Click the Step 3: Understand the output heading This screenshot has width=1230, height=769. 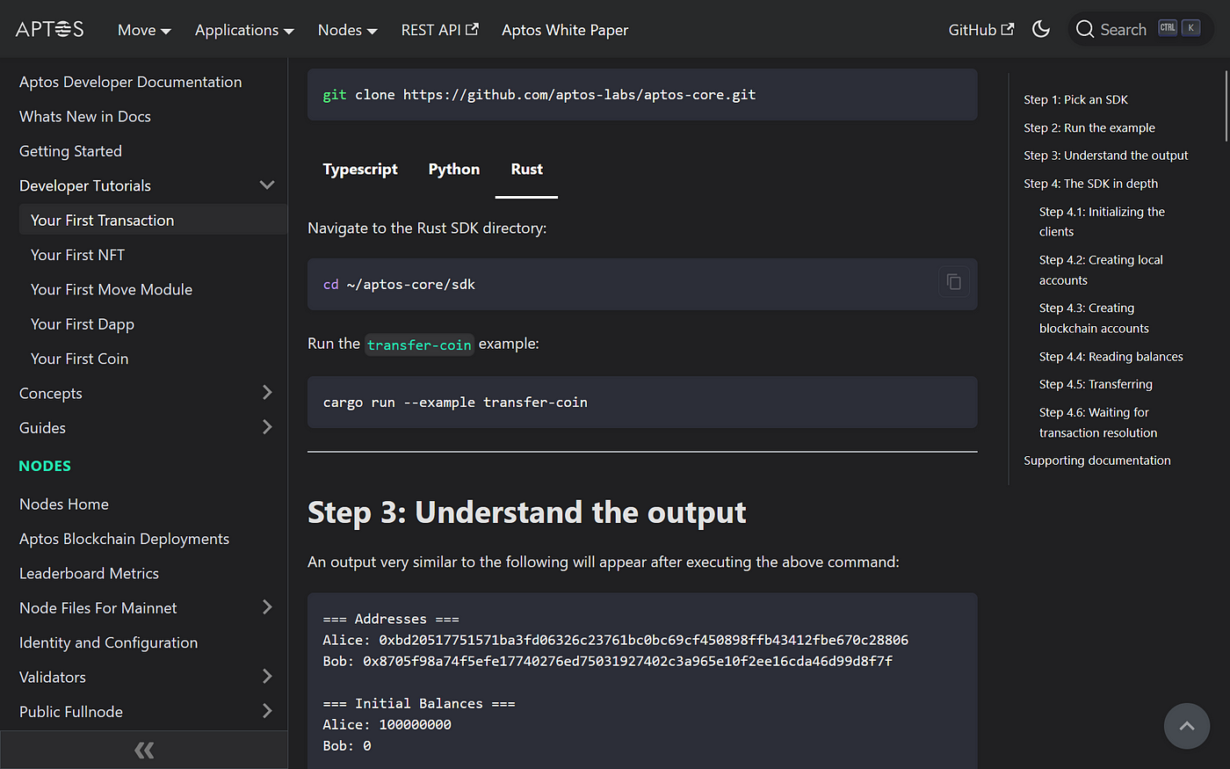[x=526, y=512]
